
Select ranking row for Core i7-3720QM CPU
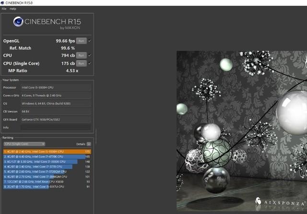click(x=47, y=171)
